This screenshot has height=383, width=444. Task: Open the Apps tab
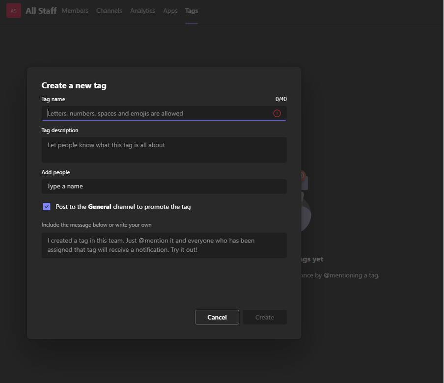point(170,11)
